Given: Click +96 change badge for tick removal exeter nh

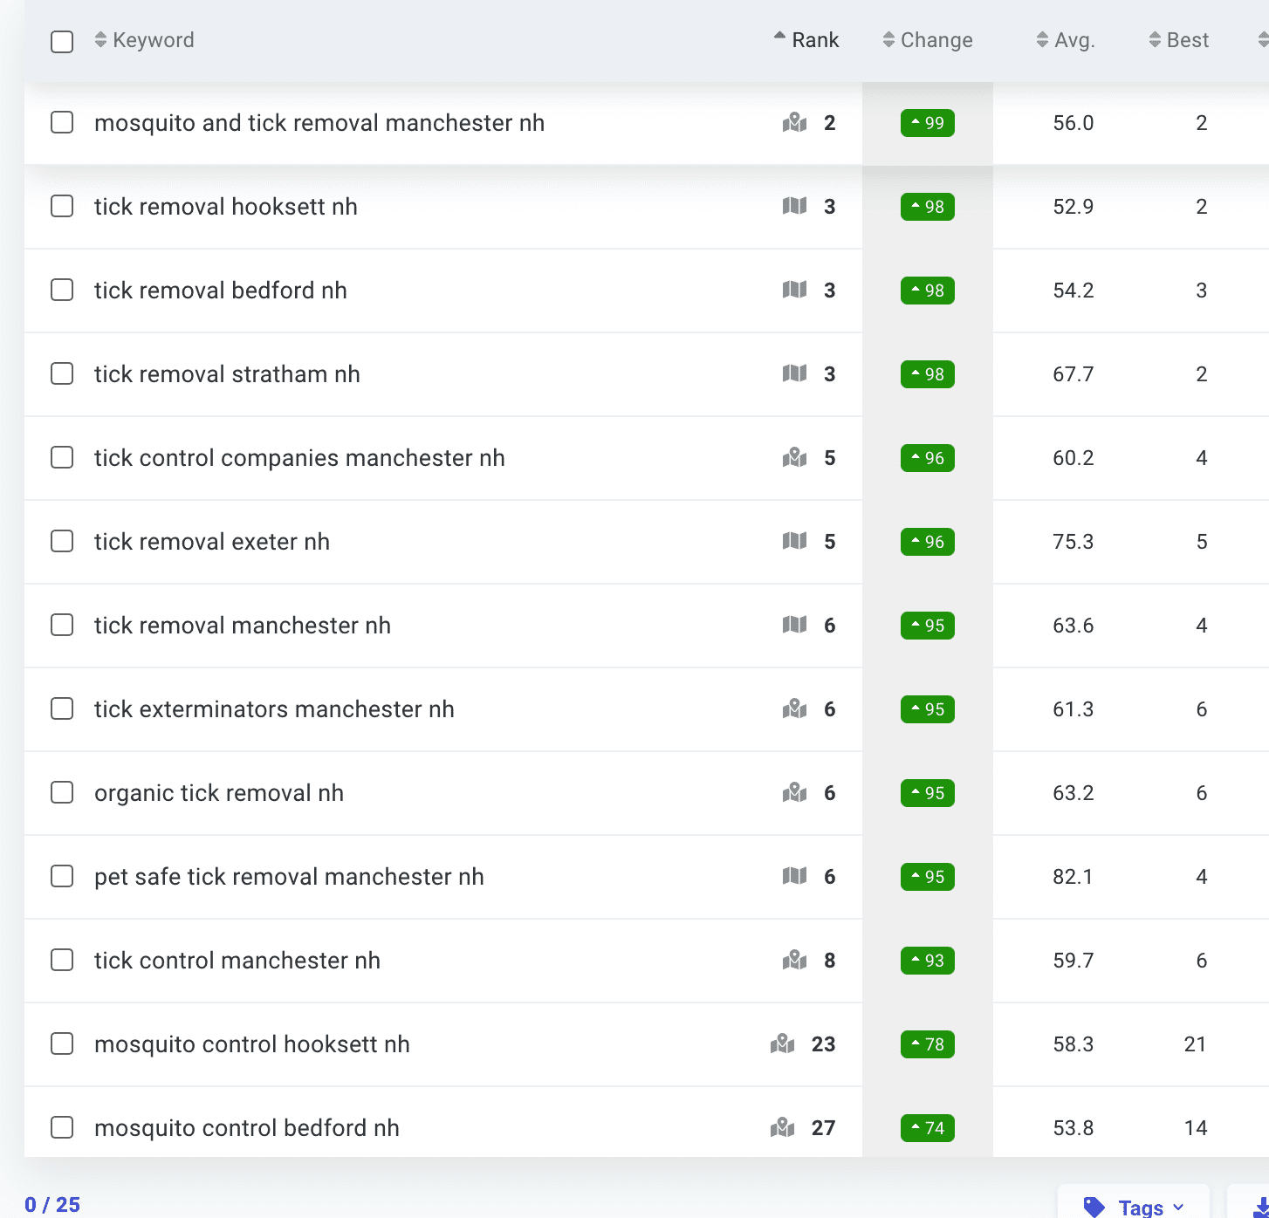Looking at the screenshot, I should click(x=928, y=542).
